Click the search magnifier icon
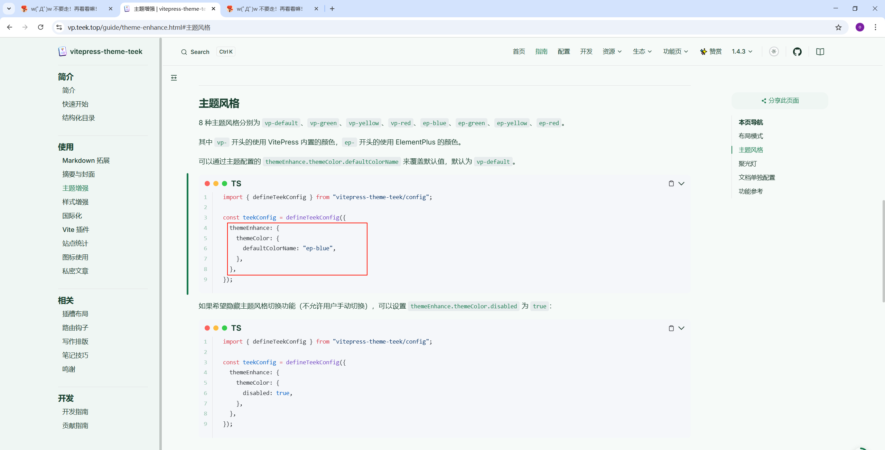The image size is (885, 450). click(x=184, y=52)
